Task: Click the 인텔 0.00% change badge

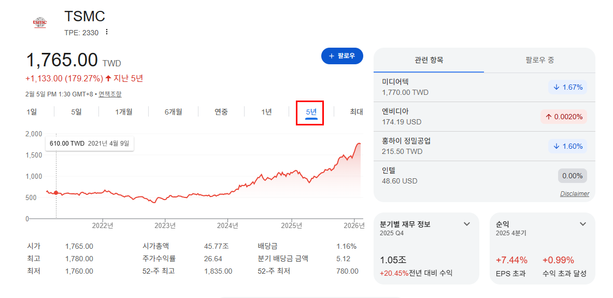Action: coord(573,176)
